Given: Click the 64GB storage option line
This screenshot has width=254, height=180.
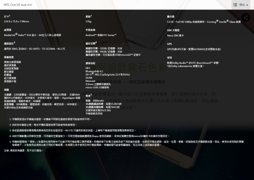Looking at the screenshot, I should (104, 52).
